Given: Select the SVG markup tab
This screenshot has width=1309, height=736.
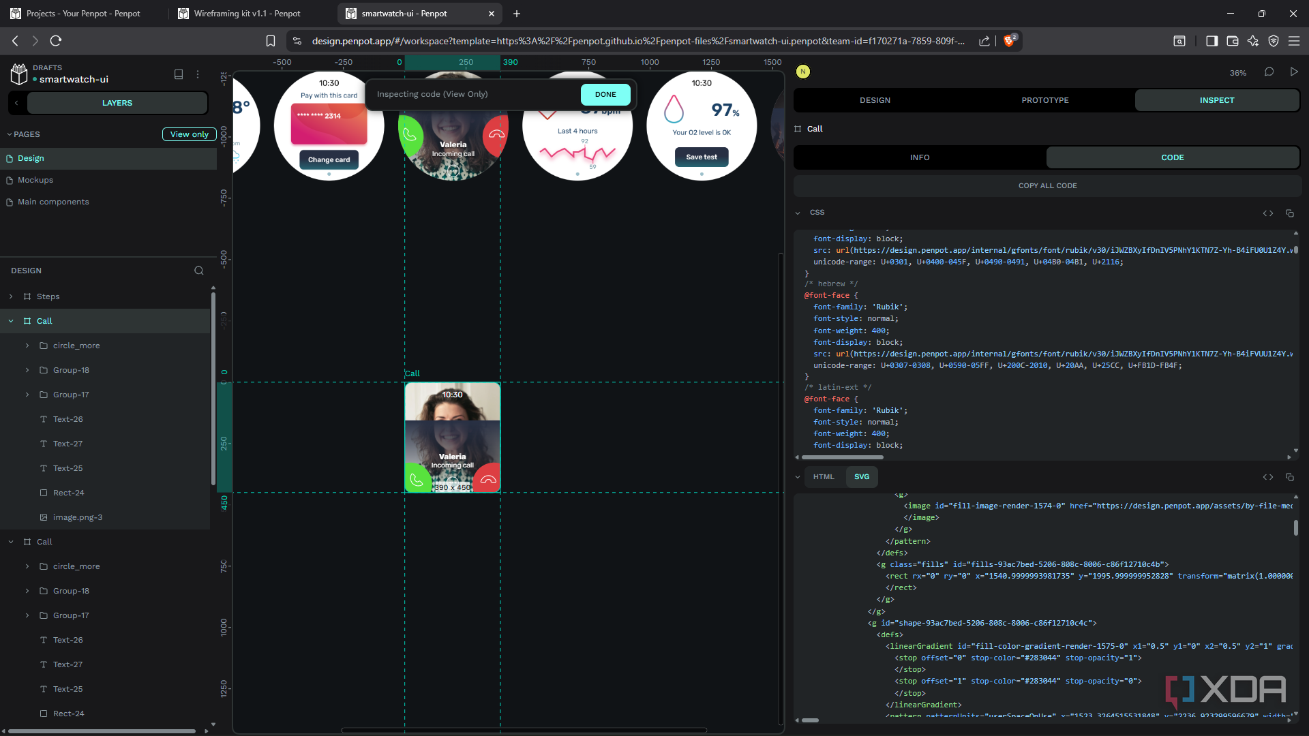Looking at the screenshot, I should pos(862,477).
